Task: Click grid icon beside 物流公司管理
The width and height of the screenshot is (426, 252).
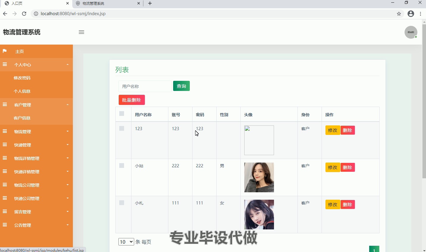Action: click(x=5, y=185)
